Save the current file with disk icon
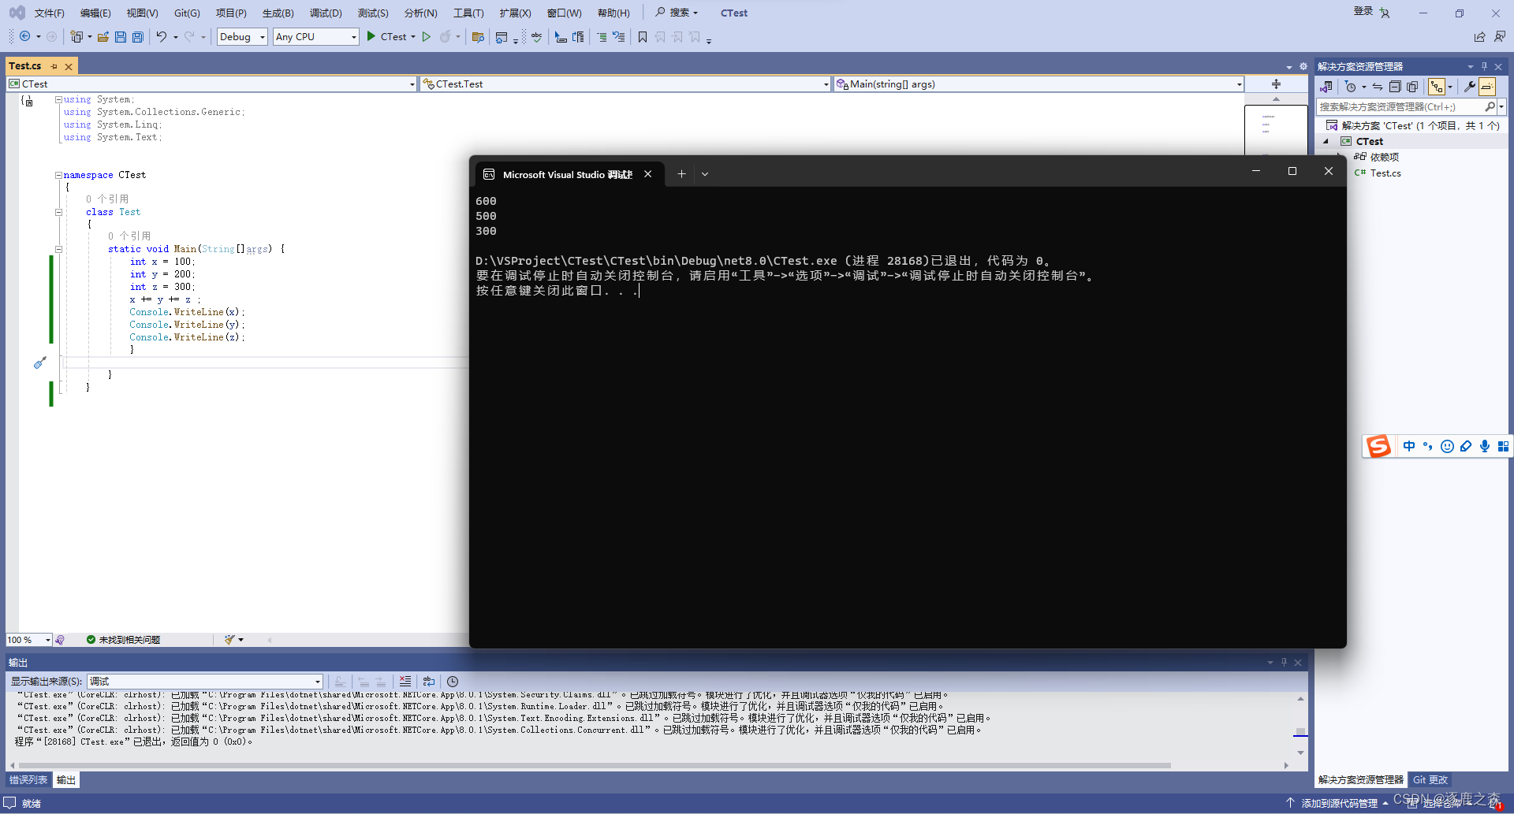1514x814 pixels. (x=121, y=36)
